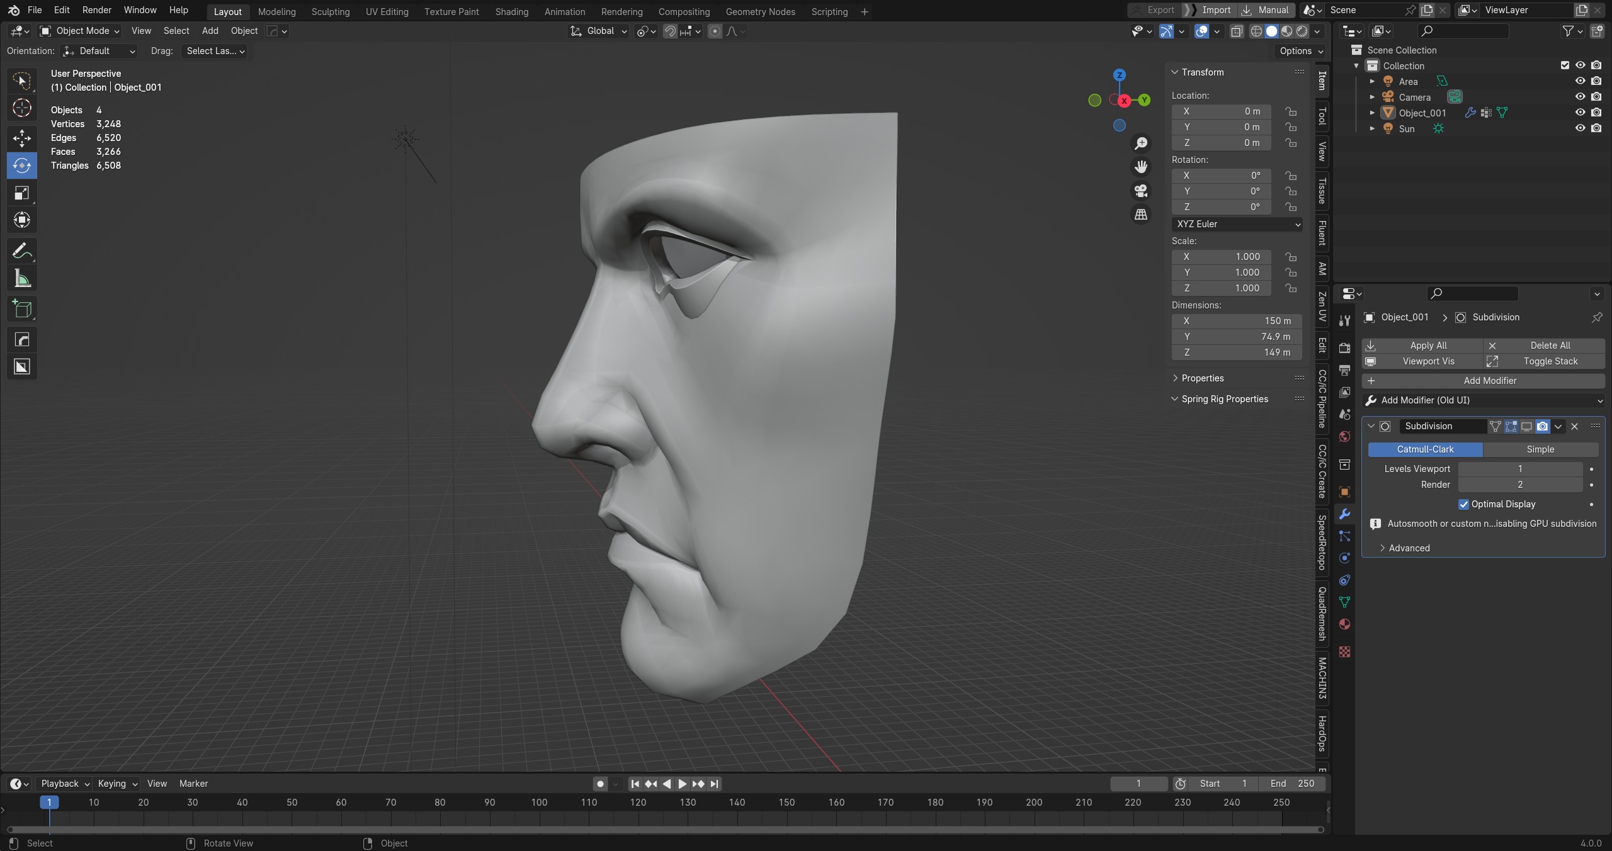Play the animation forward
Image resolution: width=1612 pixels, height=851 pixels.
(x=682, y=784)
